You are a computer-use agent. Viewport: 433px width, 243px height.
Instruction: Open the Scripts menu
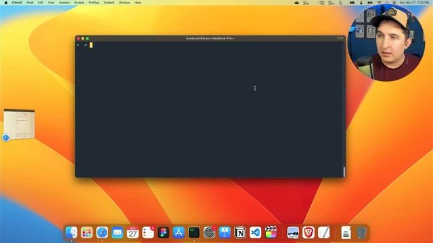point(79,3)
